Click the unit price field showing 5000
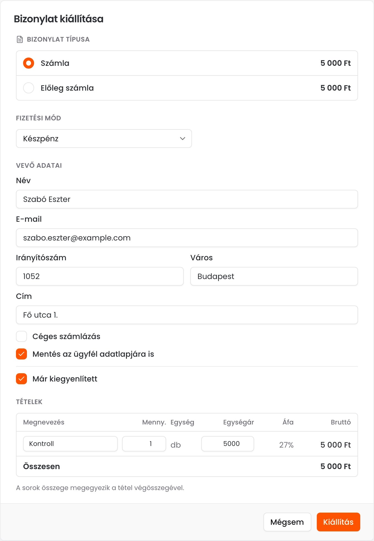374x541 pixels. pyautogui.click(x=228, y=444)
